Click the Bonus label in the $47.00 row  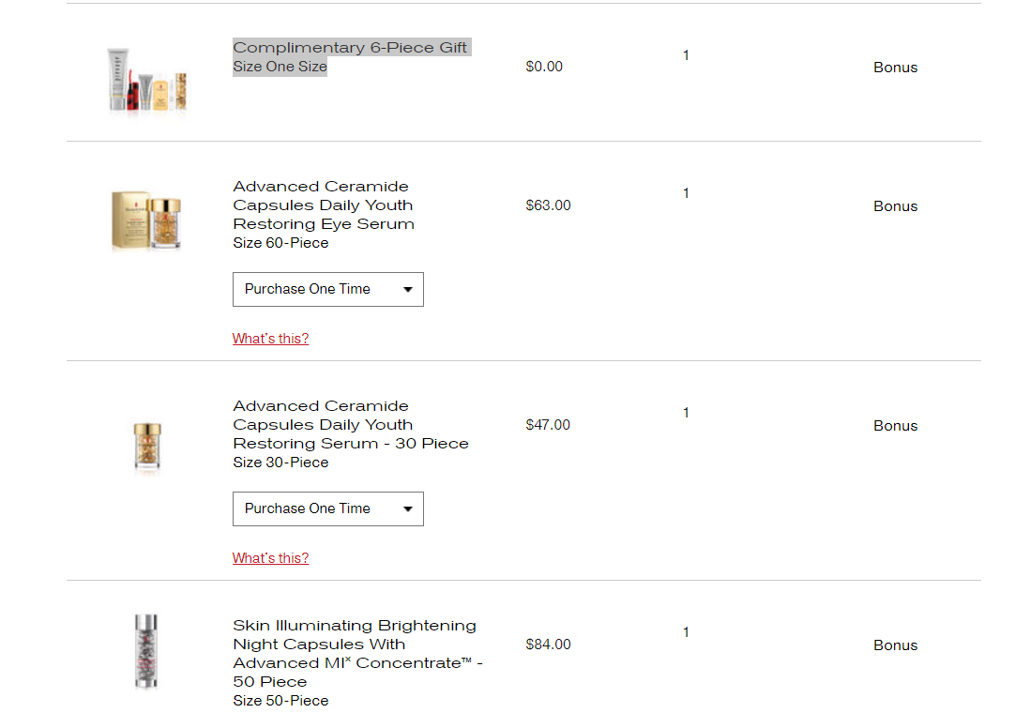coord(895,426)
